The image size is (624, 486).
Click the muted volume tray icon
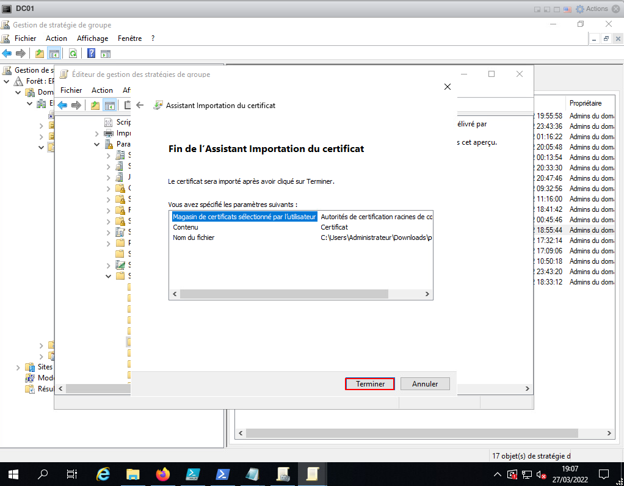tap(541, 474)
